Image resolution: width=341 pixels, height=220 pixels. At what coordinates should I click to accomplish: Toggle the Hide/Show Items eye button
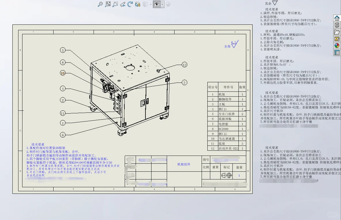(x=157, y=4)
